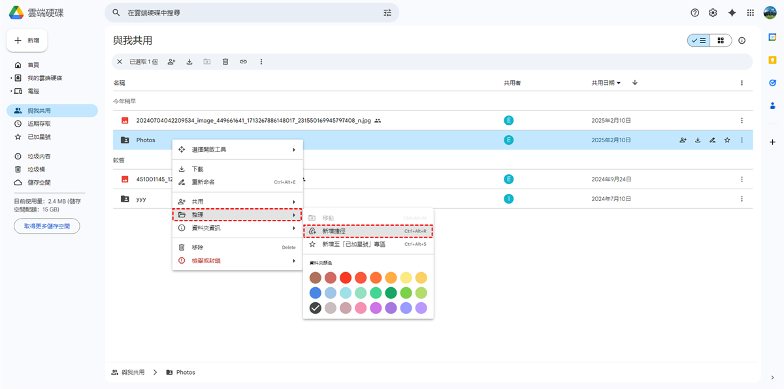Clear the current selection with X

tap(119, 62)
